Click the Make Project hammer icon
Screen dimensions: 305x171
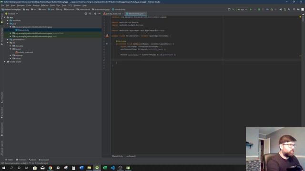233,9
